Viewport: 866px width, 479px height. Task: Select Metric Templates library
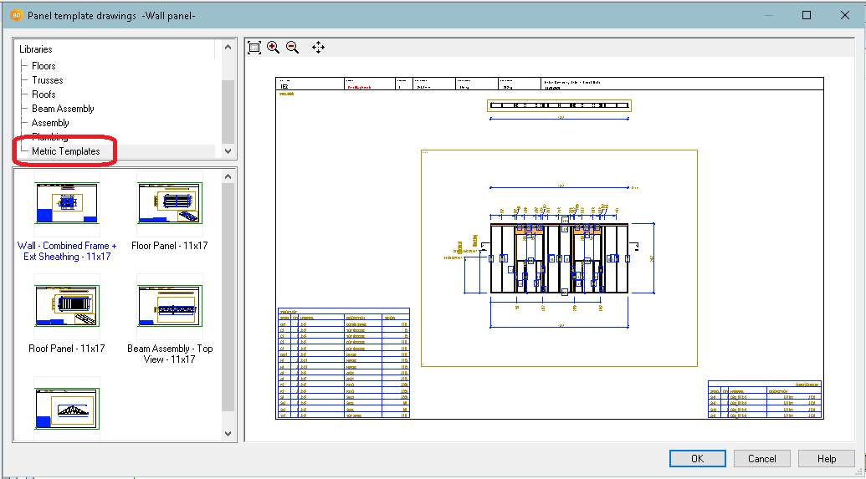click(65, 151)
